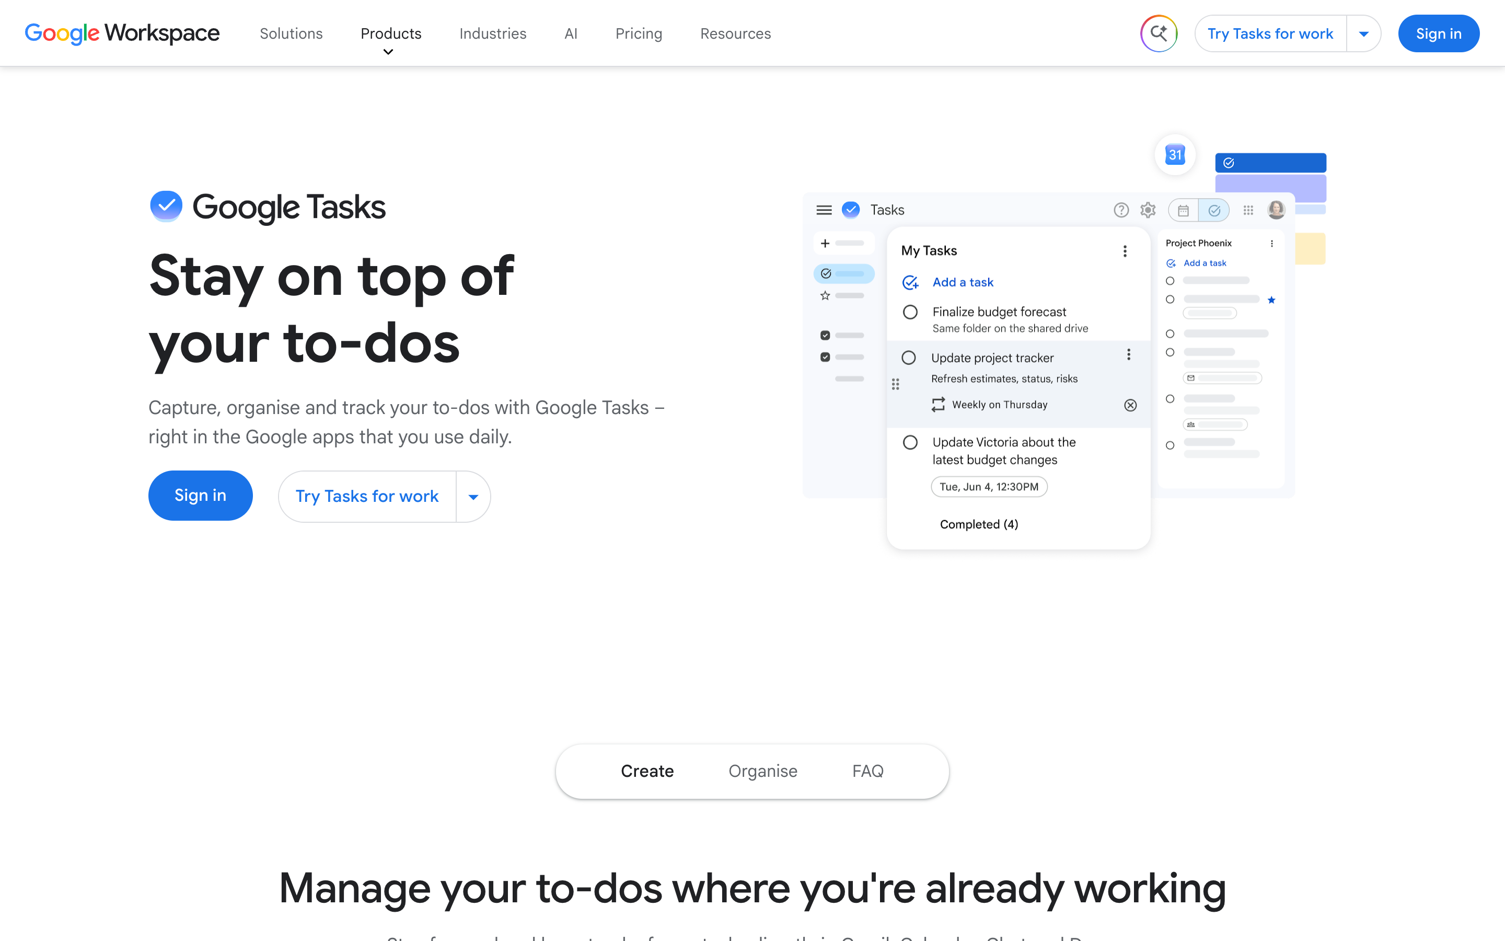This screenshot has height=941, width=1505.
Task: Jump to the FAQ tab
Action: coord(867,771)
